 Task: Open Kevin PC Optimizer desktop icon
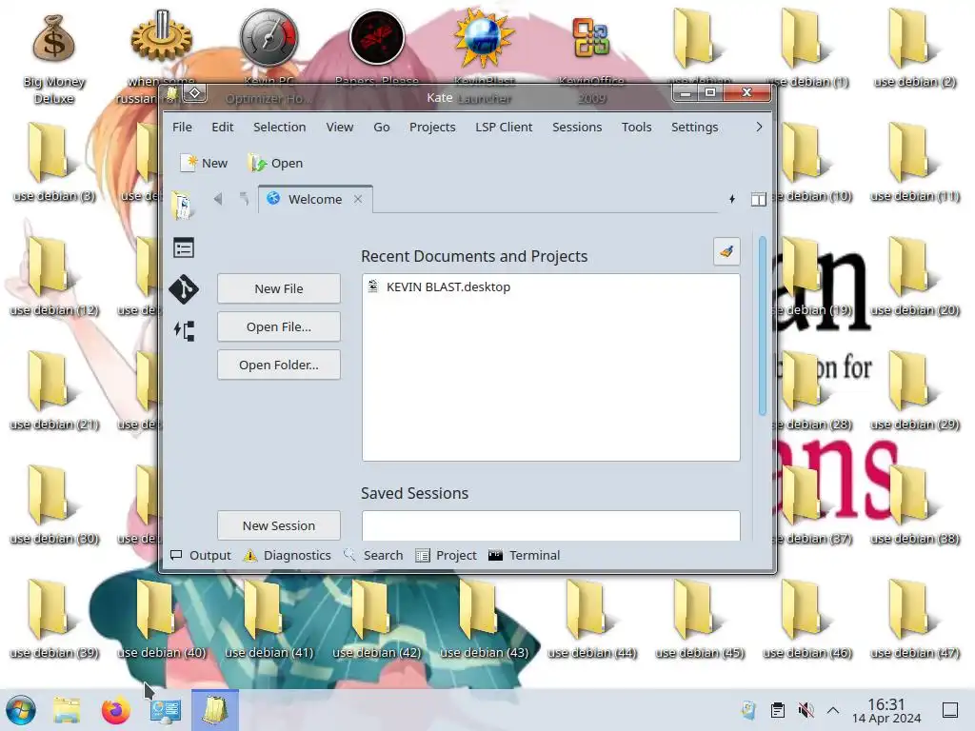(269, 57)
